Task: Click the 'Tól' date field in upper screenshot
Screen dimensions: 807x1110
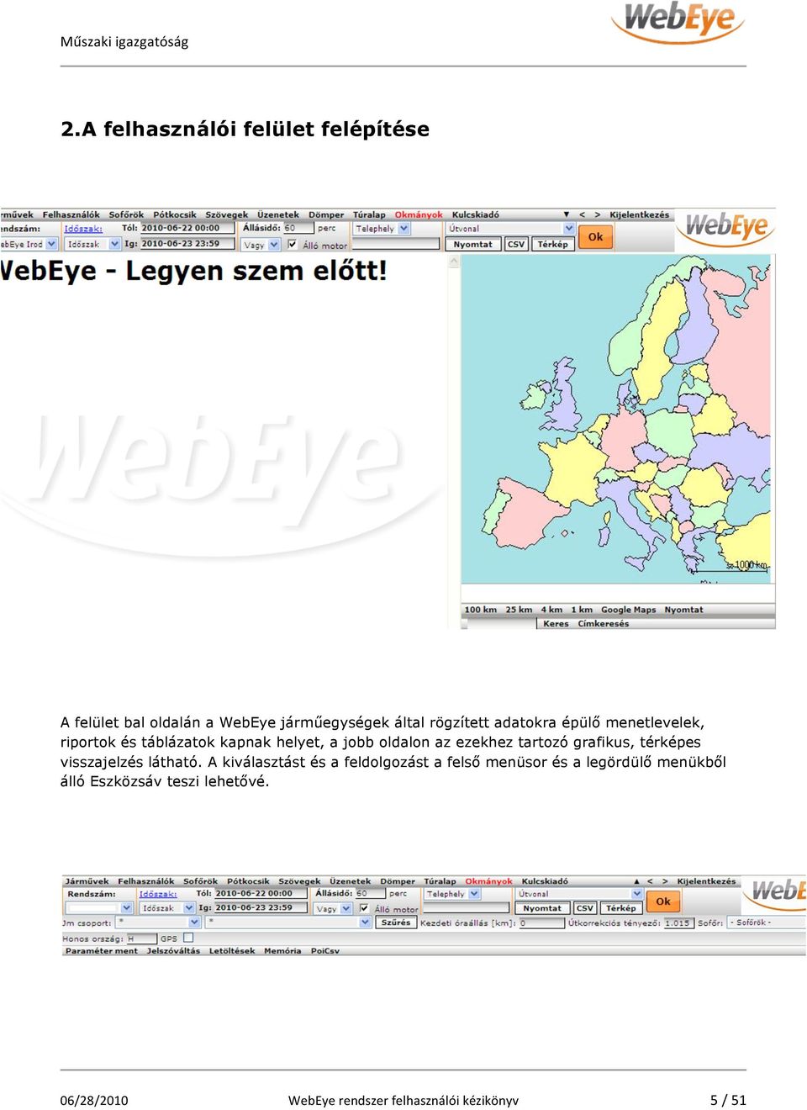Action: (x=187, y=229)
